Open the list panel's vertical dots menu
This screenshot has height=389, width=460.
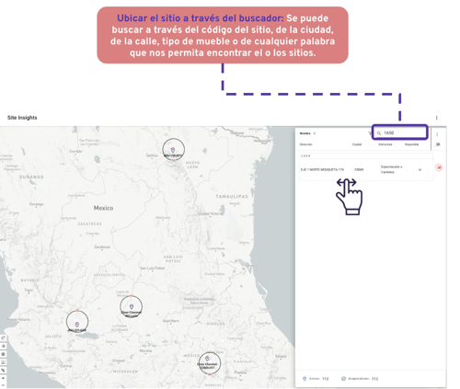point(437,134)
